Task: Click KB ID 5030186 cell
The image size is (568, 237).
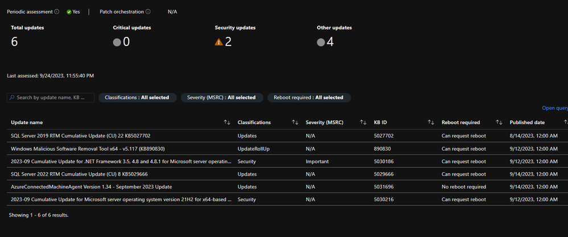Action: (384, 161)
